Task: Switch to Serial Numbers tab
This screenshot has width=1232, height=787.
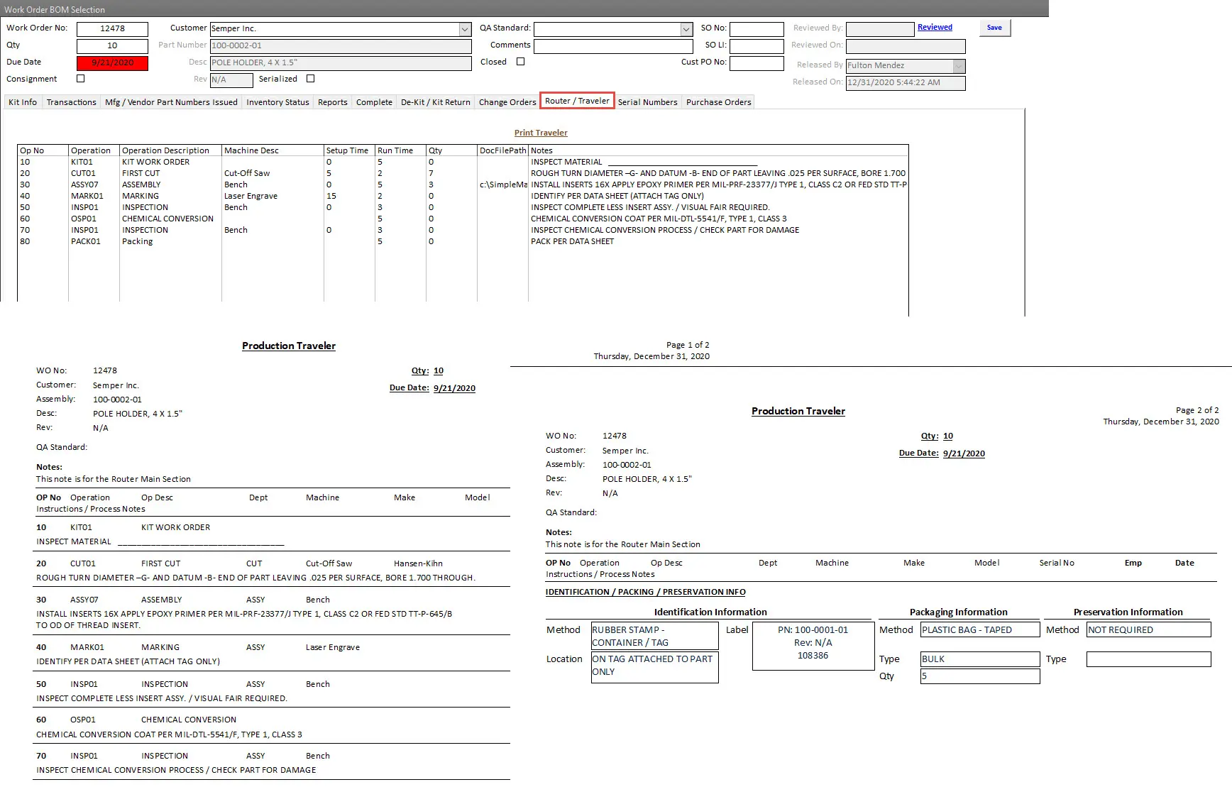Action: click(x=647, y=102)
